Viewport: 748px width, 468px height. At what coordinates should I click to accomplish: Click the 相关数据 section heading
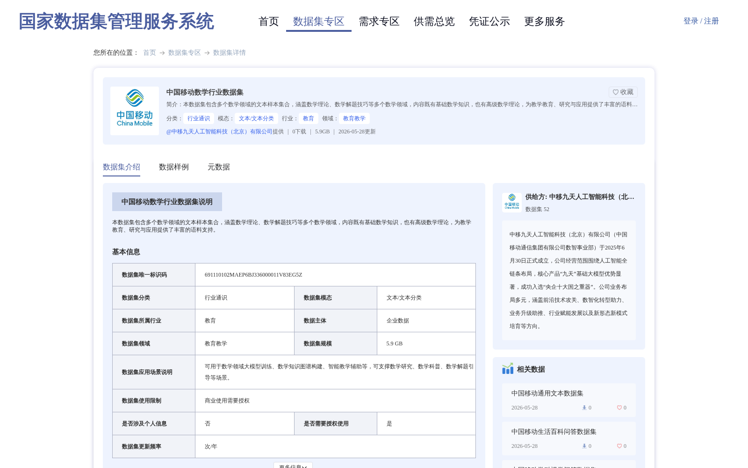531,369
